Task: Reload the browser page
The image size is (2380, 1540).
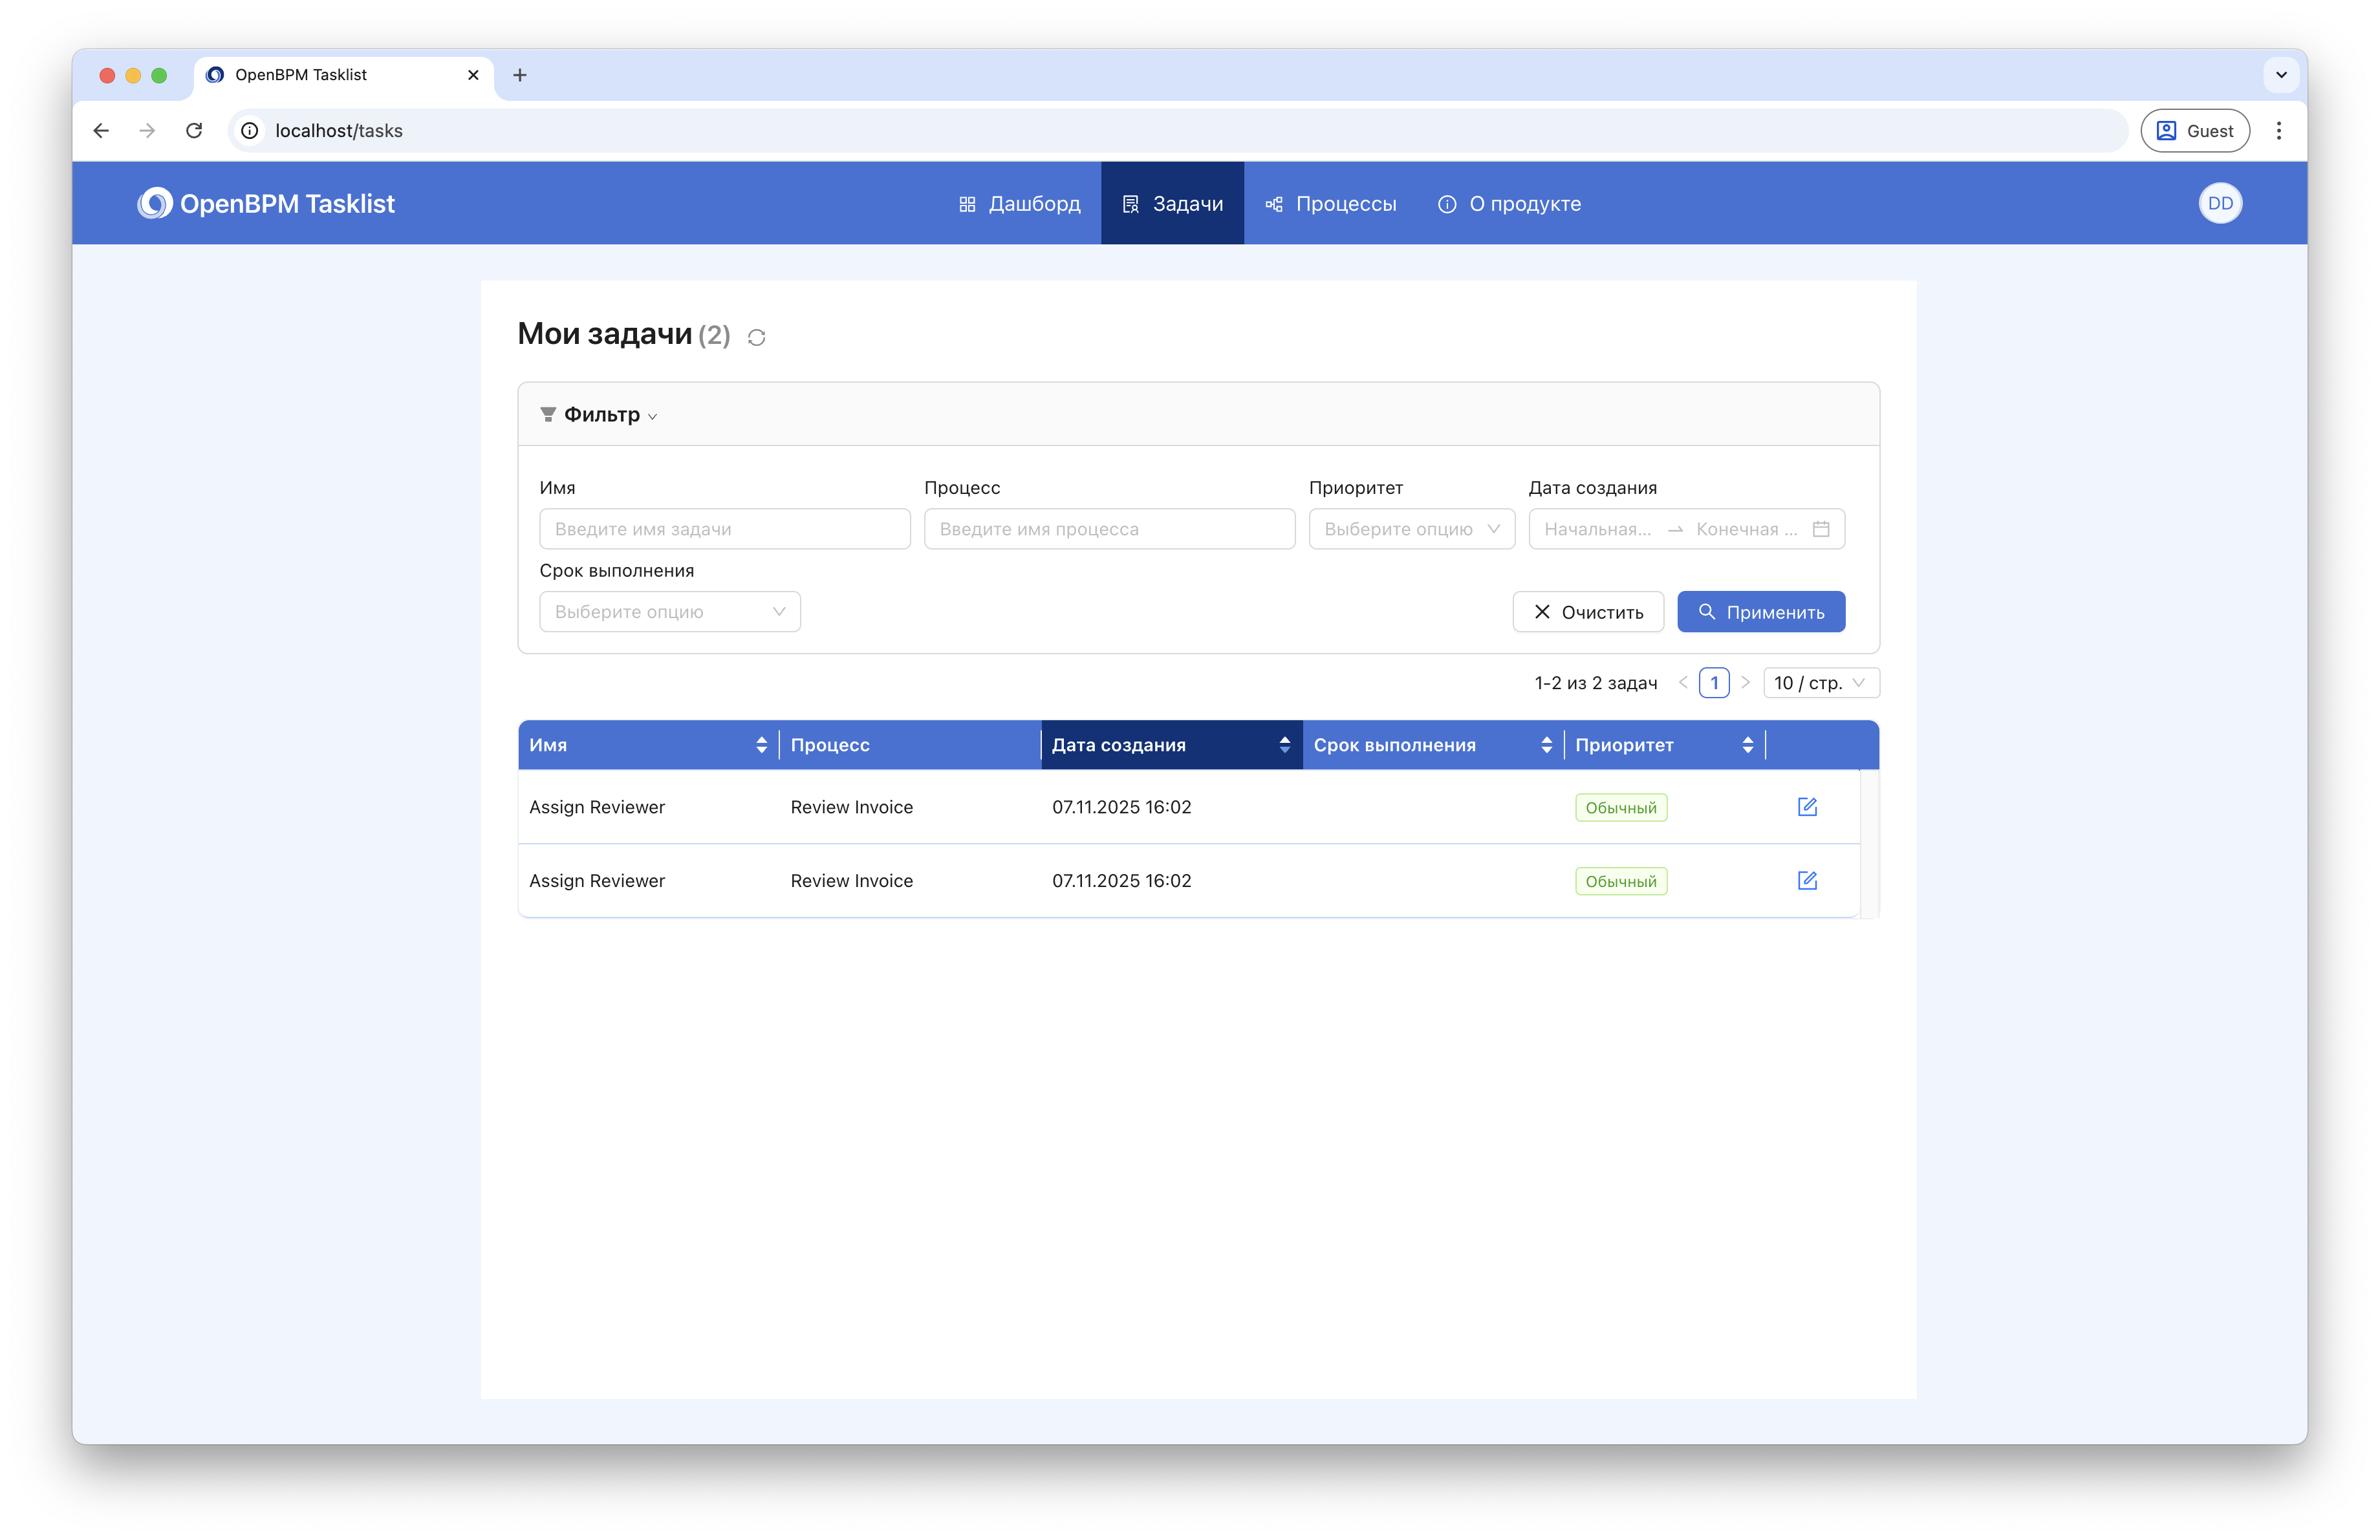Action: 194,131
